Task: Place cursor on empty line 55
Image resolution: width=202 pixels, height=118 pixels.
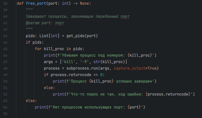Action: coord(109,114)
